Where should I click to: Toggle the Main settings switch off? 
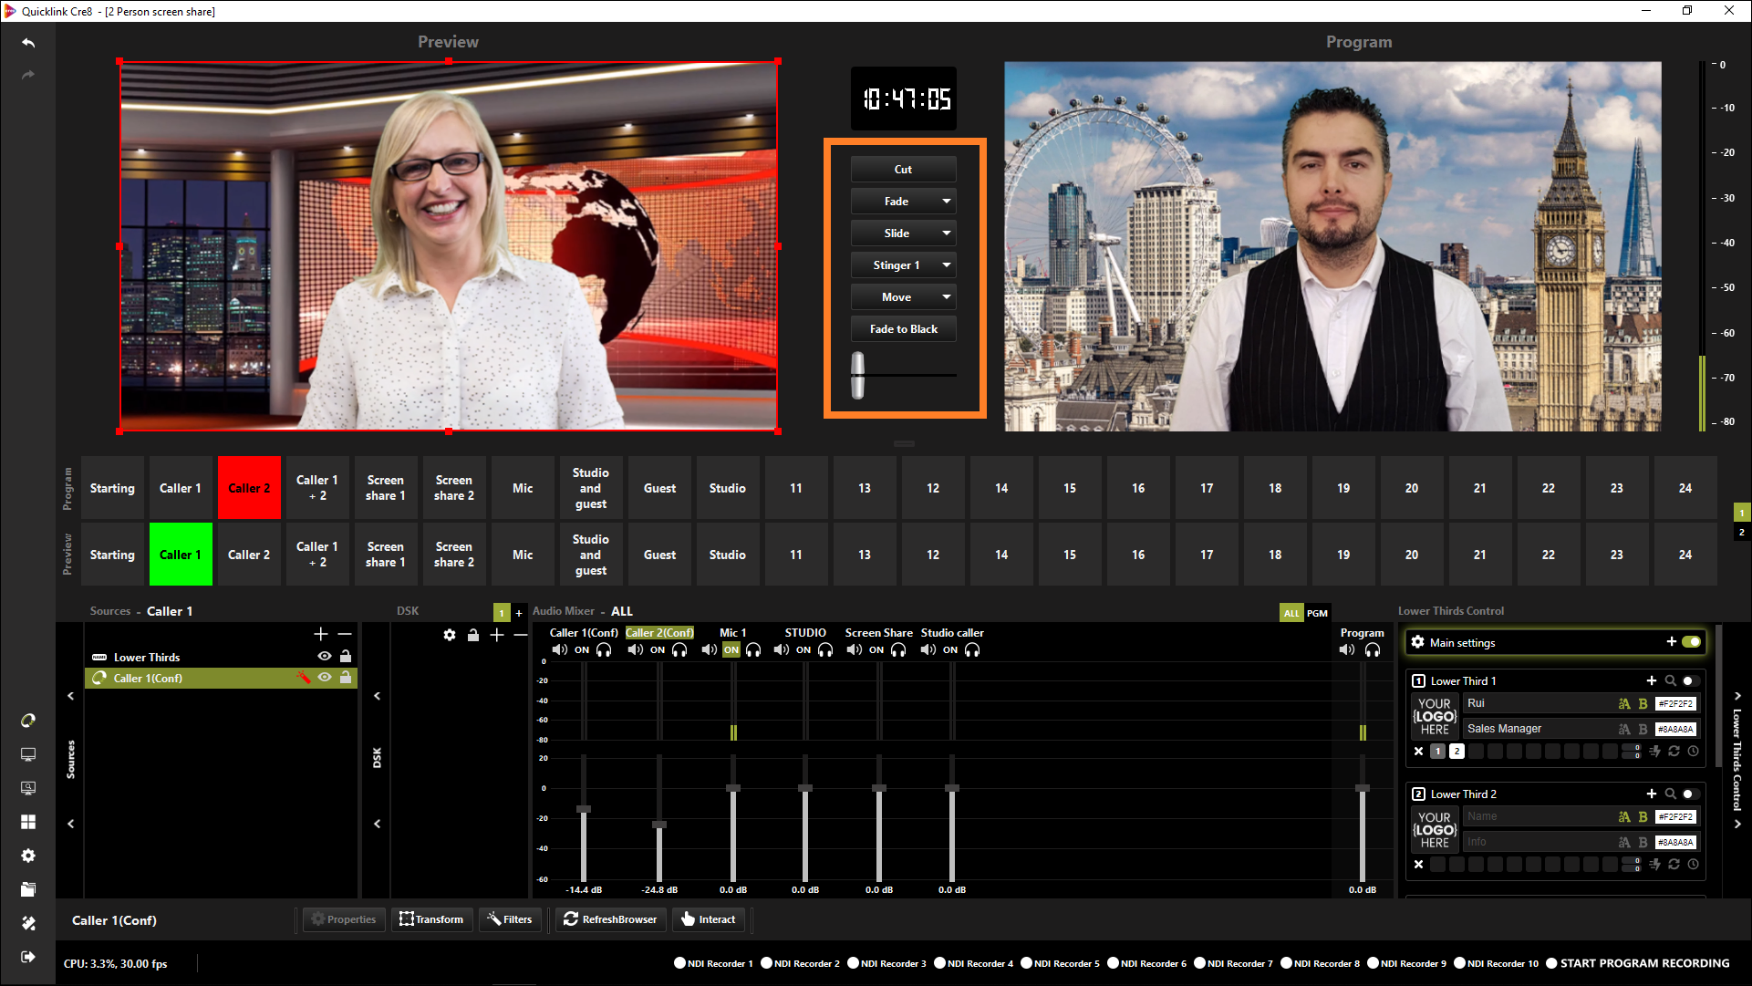pos(1691,642)
